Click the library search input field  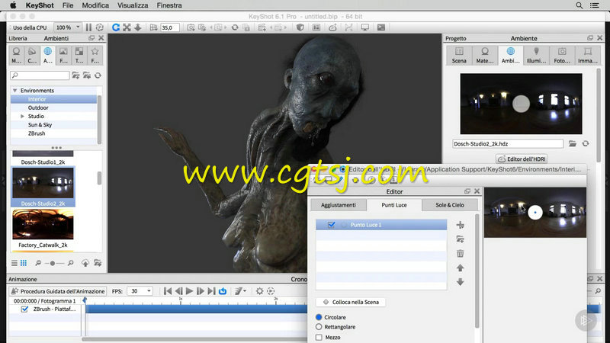(40, 75)
